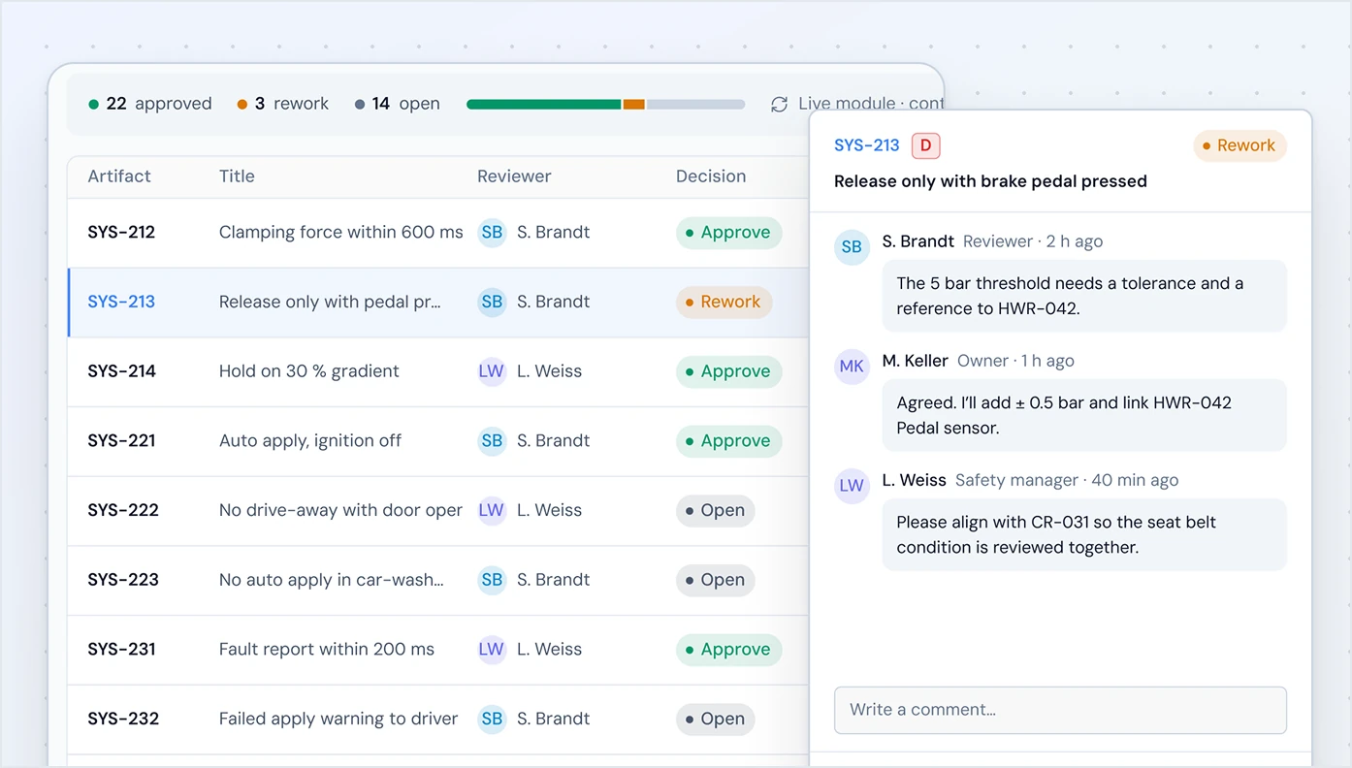Screen dimensions: 1352x768
Task: Click the title "Failed apply warning to driver"
Action: point(338,720)
